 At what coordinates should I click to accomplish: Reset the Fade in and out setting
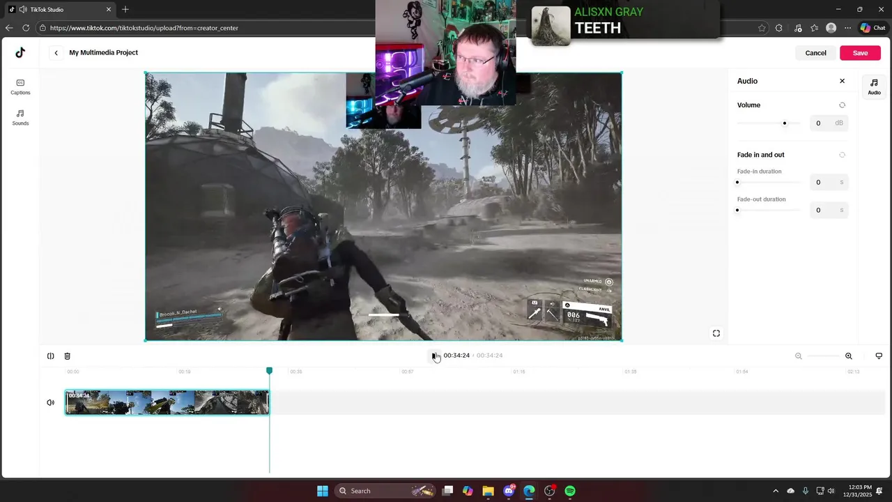tap(842, 155)
